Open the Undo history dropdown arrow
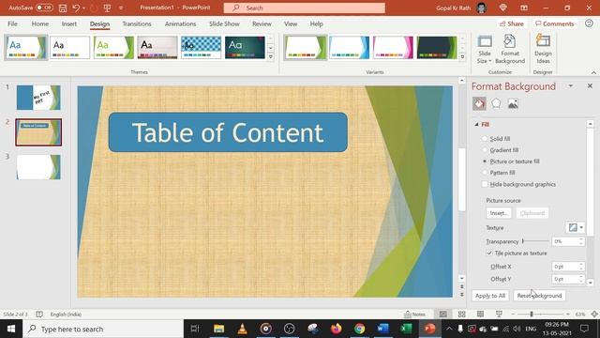 click(83, 8)
